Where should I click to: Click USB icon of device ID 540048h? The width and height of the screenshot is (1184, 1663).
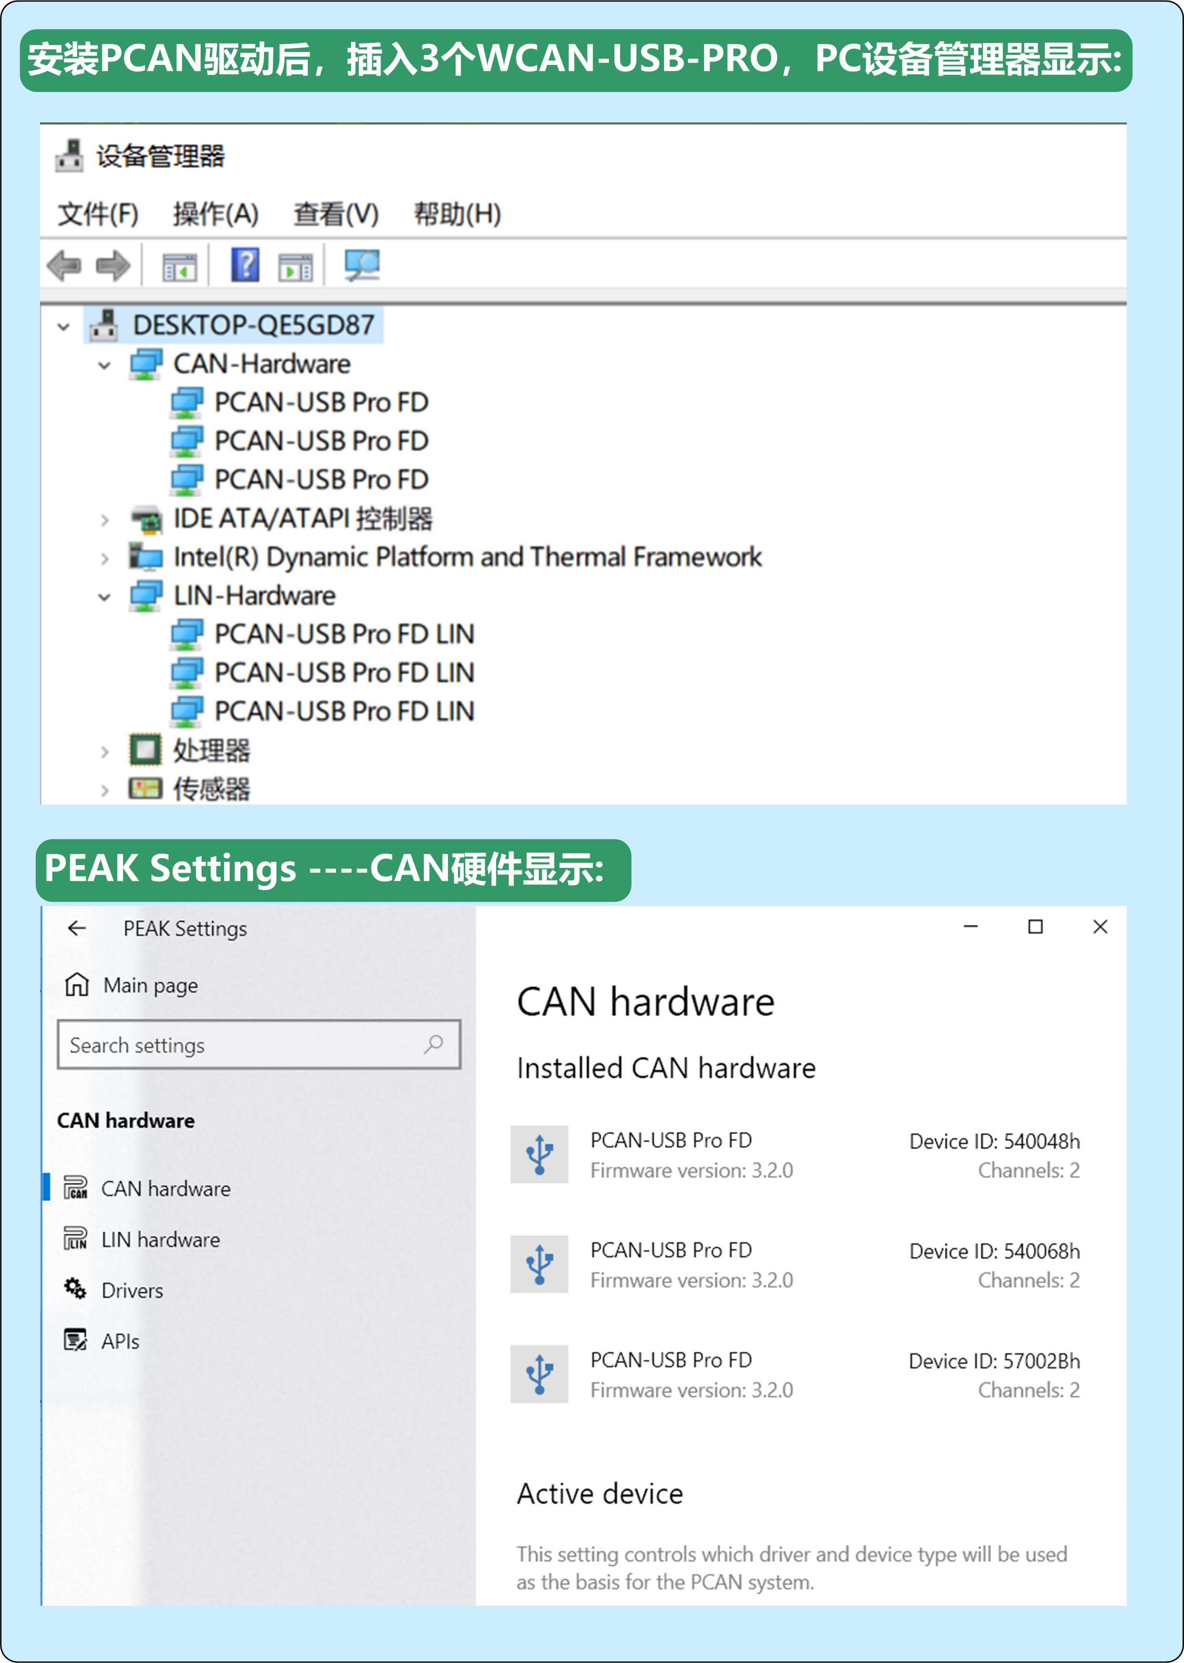point(540,1154)
